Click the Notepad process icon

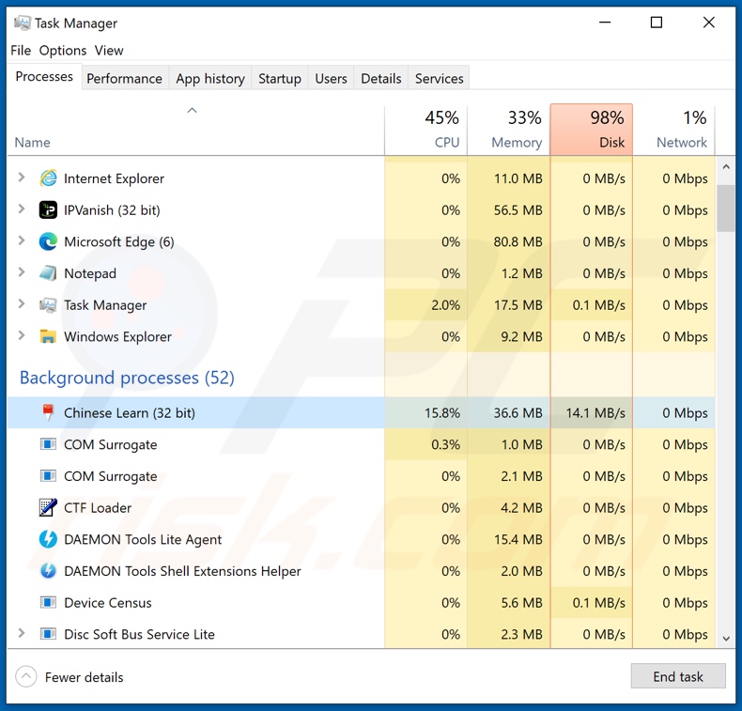click(48, 273)
